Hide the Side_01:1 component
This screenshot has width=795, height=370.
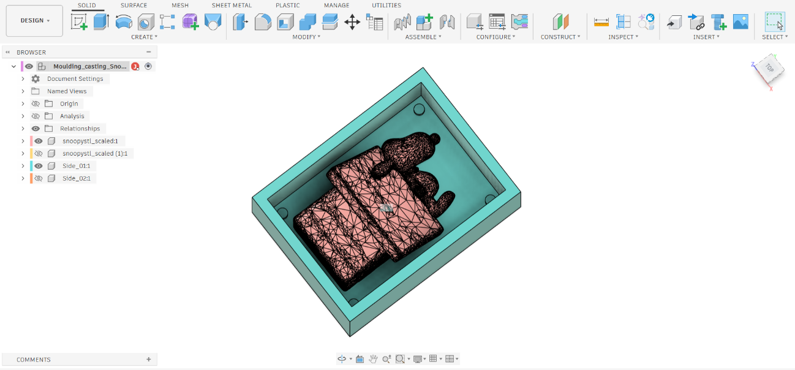coord(39,166)
